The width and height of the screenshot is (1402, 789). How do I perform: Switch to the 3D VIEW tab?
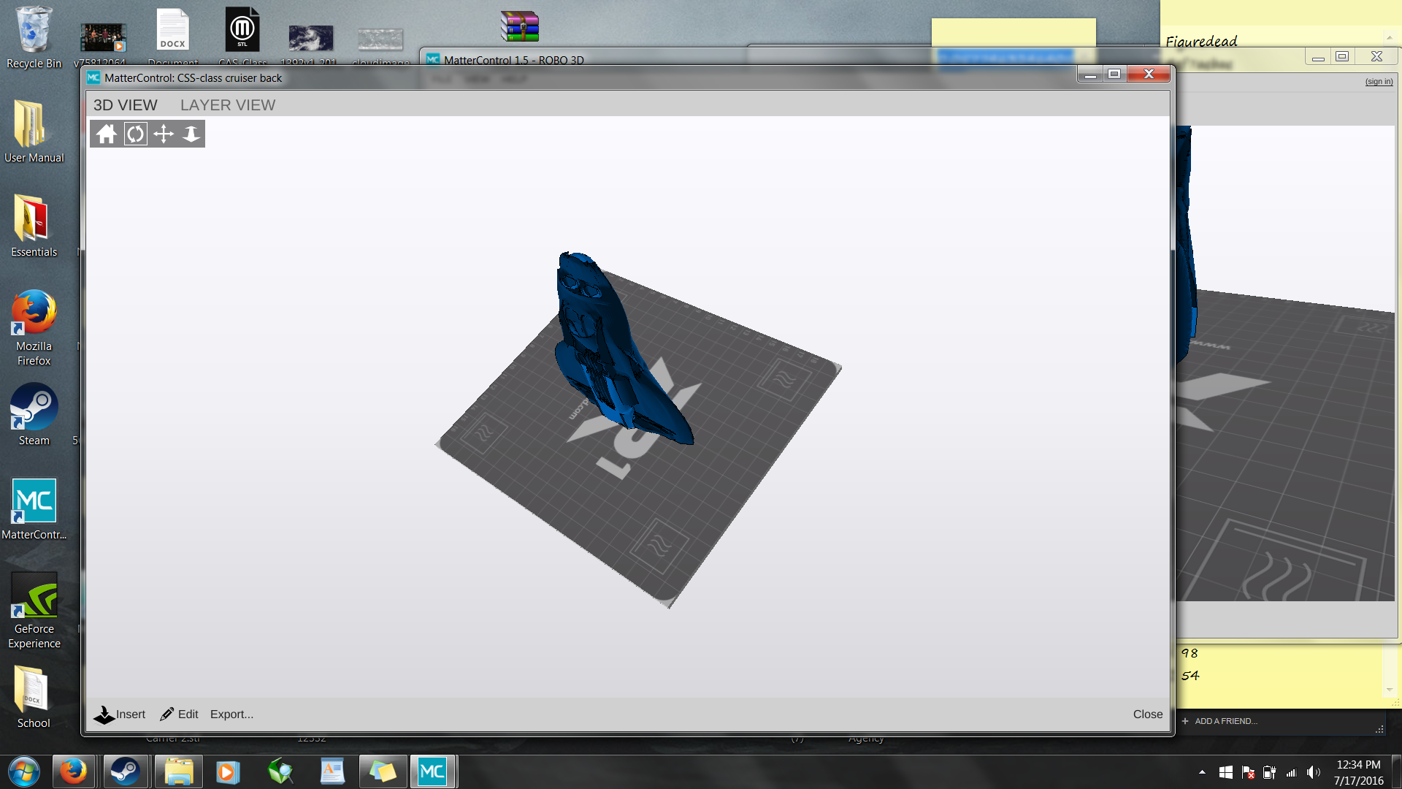[x=125, y=105]
